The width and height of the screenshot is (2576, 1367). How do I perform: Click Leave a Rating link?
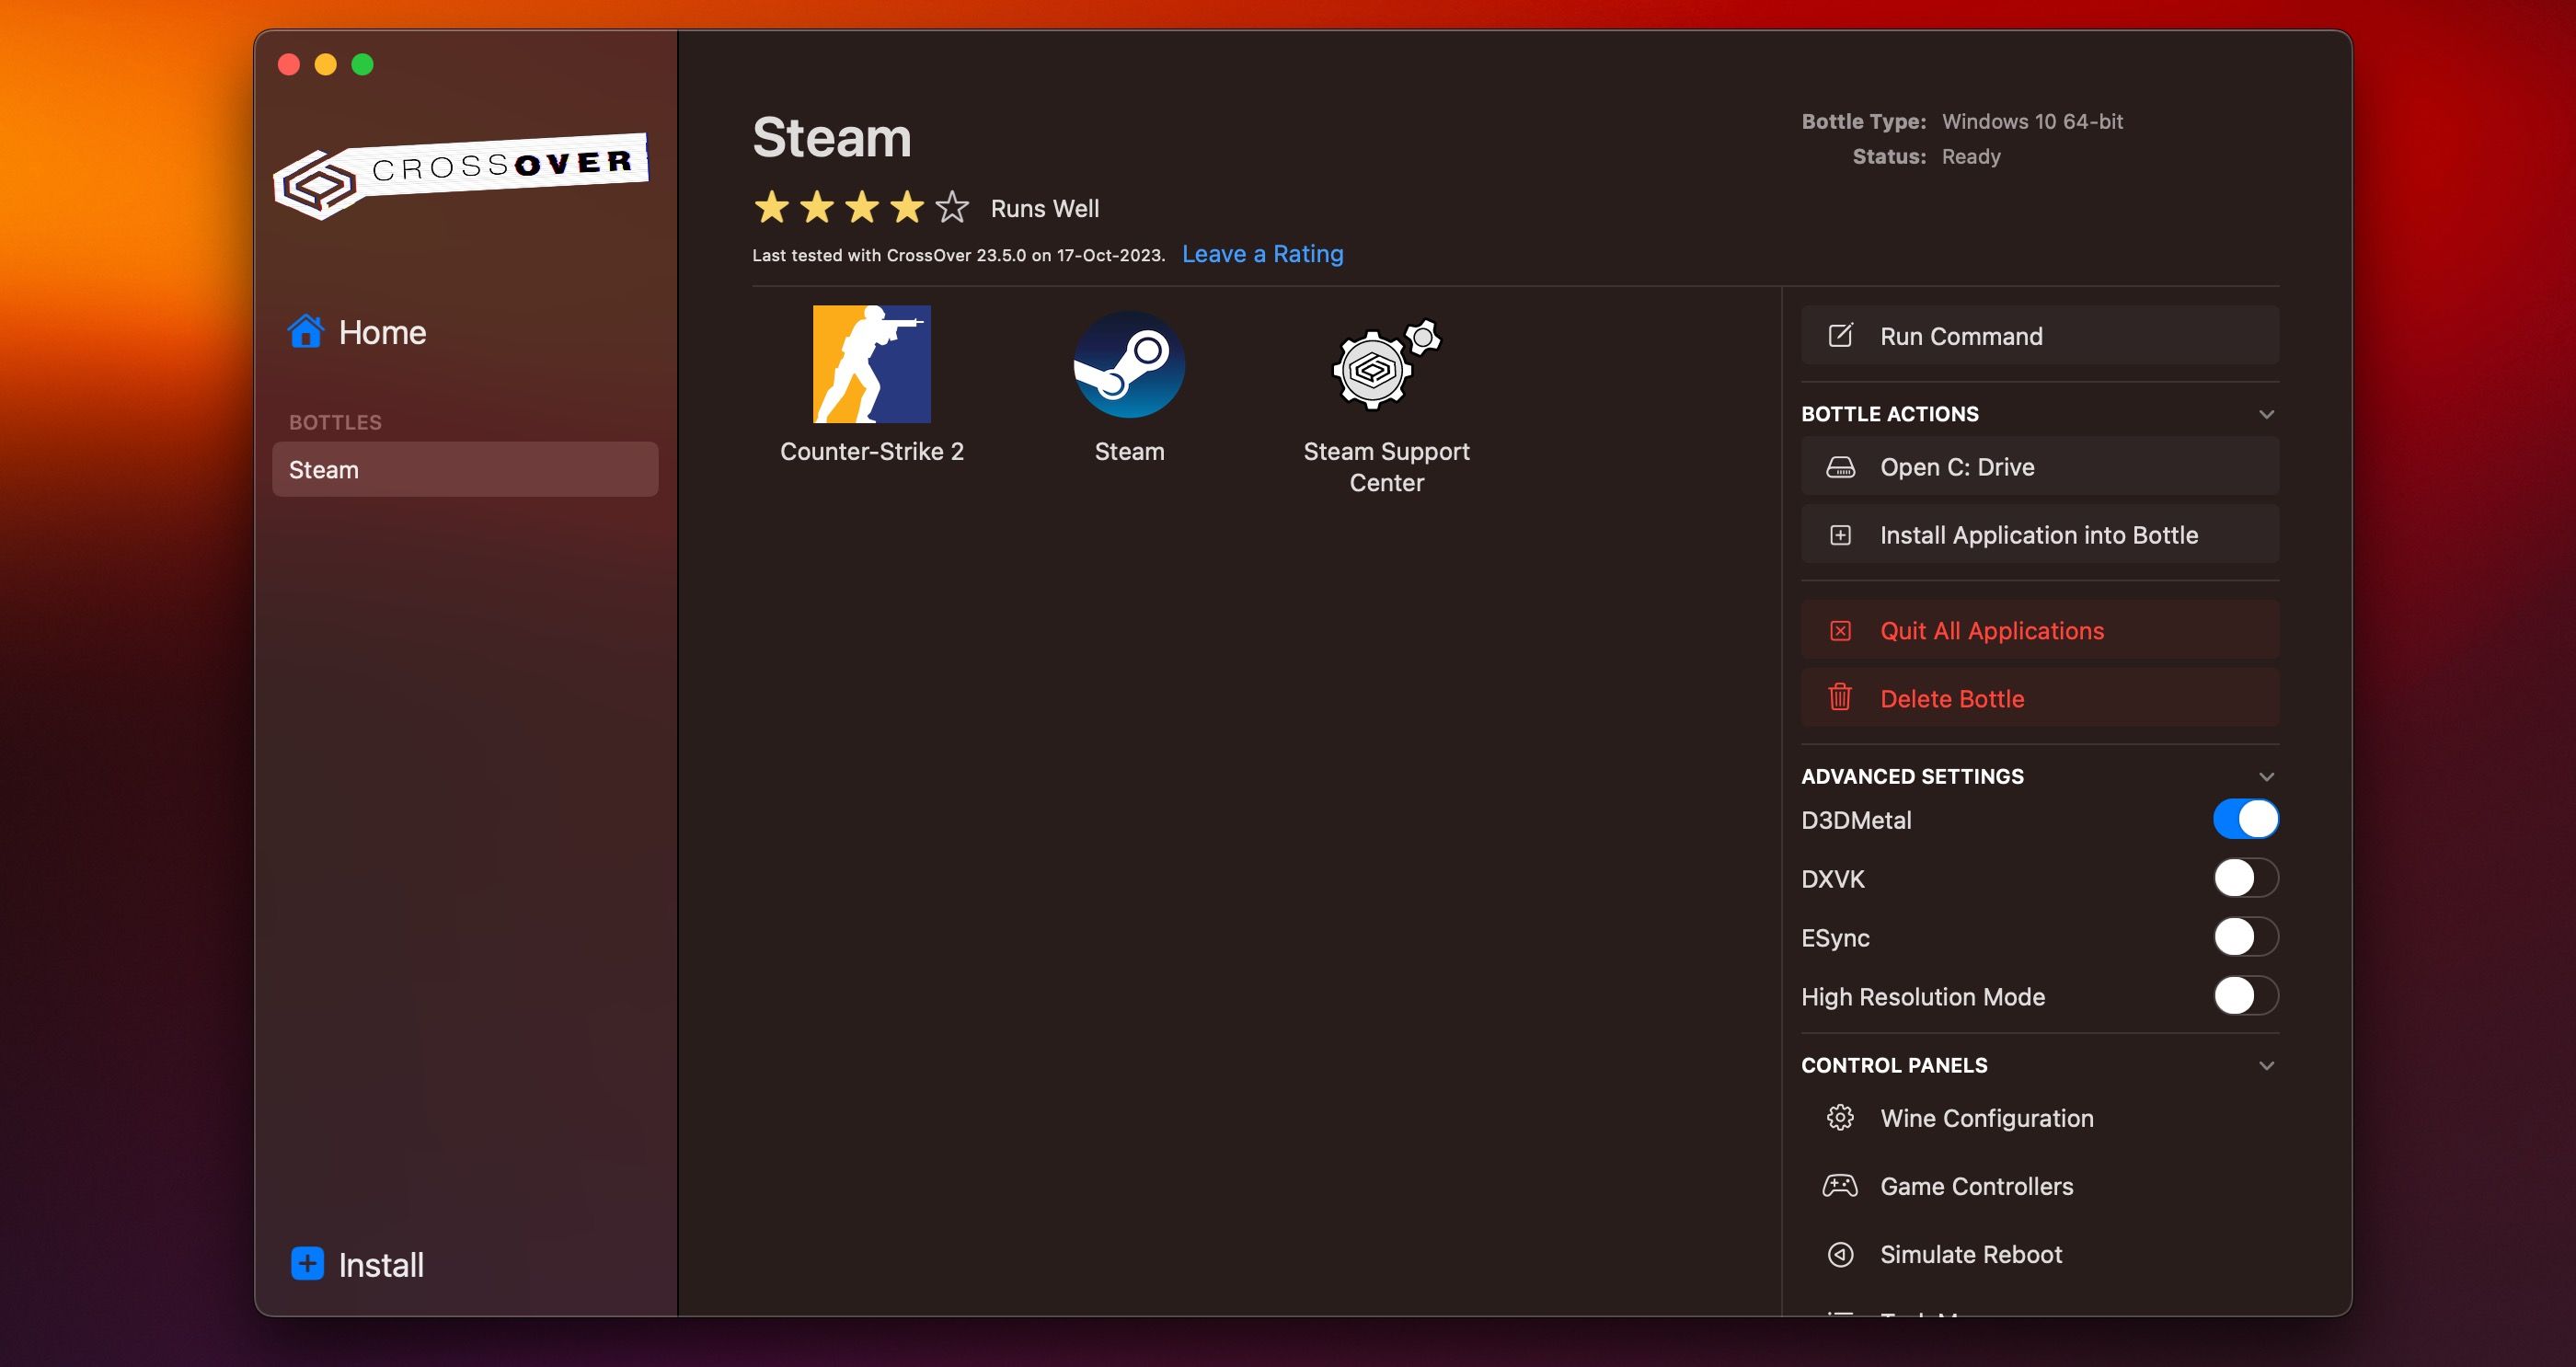[x=1264, y=252]
